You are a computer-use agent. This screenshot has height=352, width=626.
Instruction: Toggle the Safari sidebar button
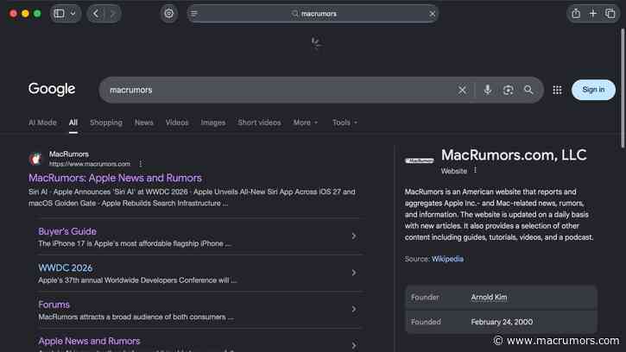coord(59,14)
